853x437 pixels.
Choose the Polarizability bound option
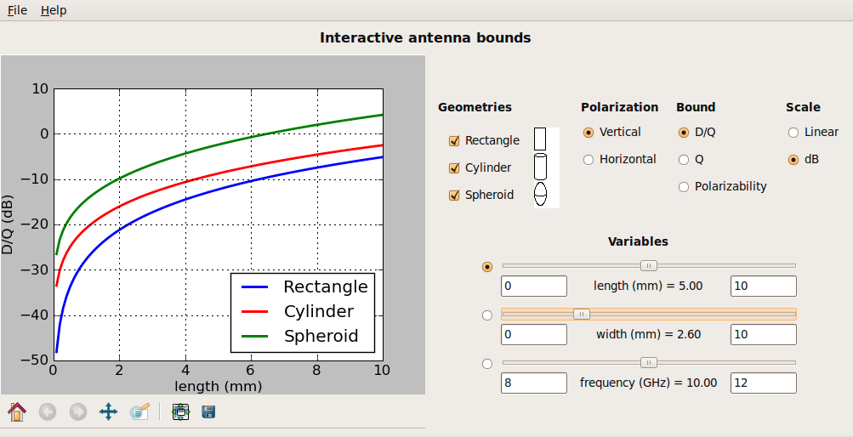[684, 187]
